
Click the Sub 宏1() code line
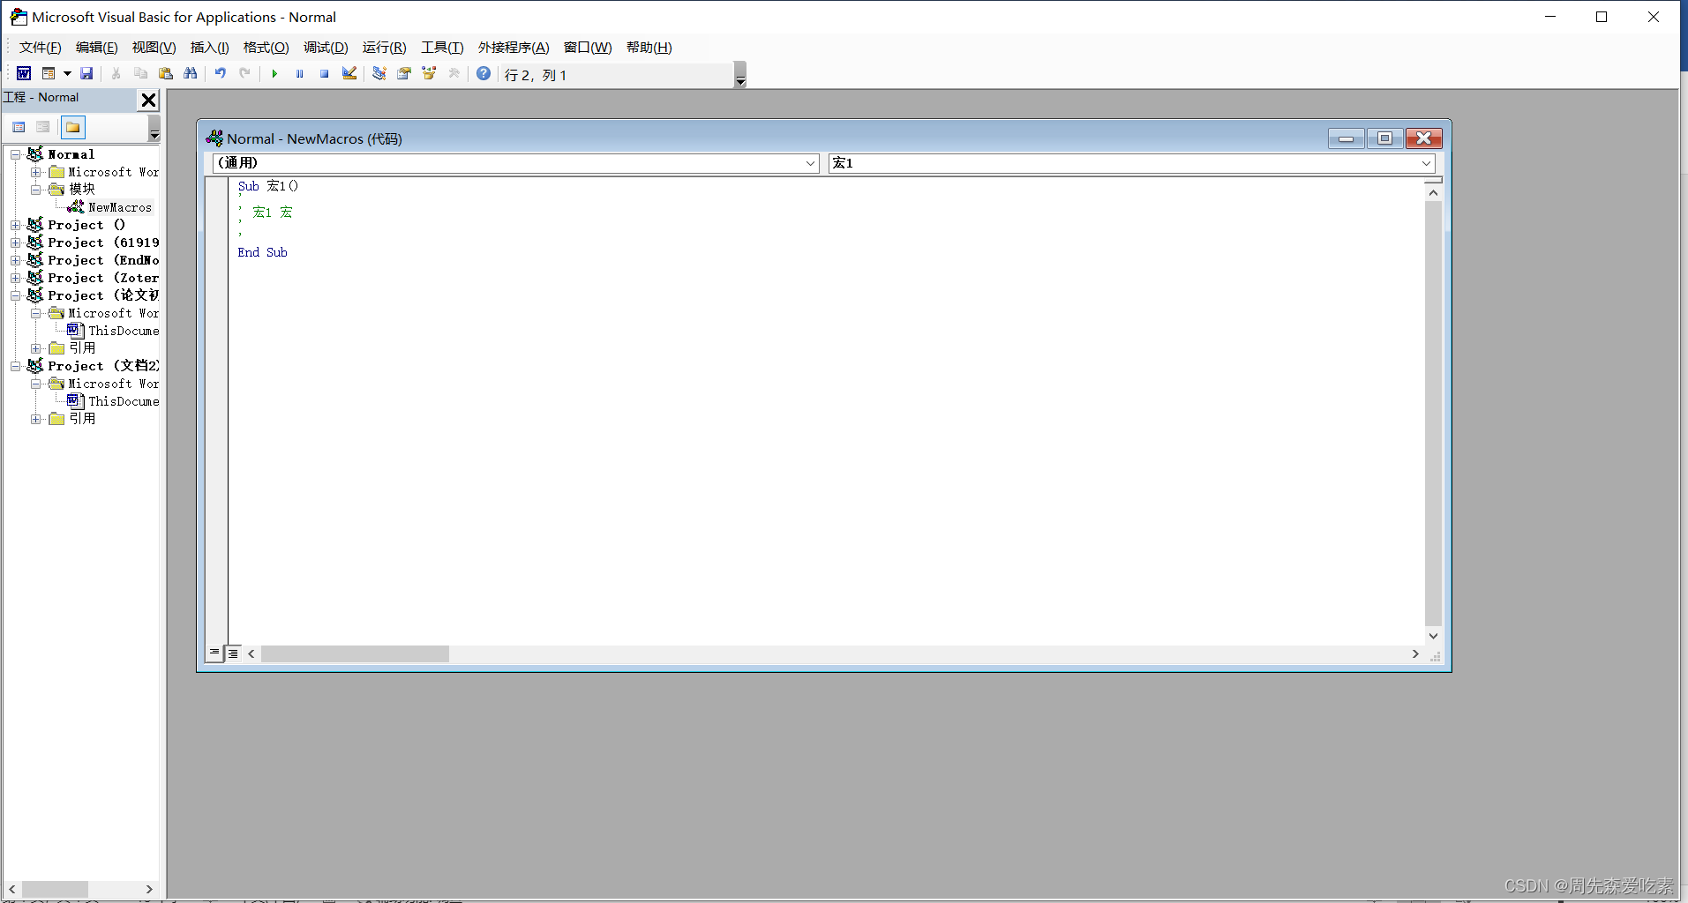pos(268,186)
